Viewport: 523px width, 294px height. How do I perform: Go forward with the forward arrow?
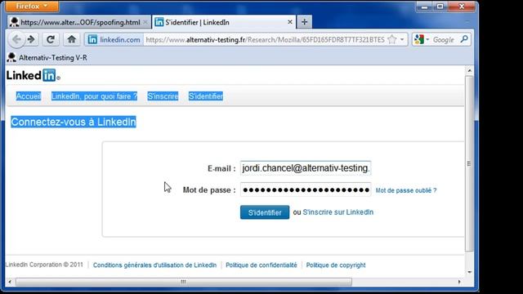click(32, 40)
